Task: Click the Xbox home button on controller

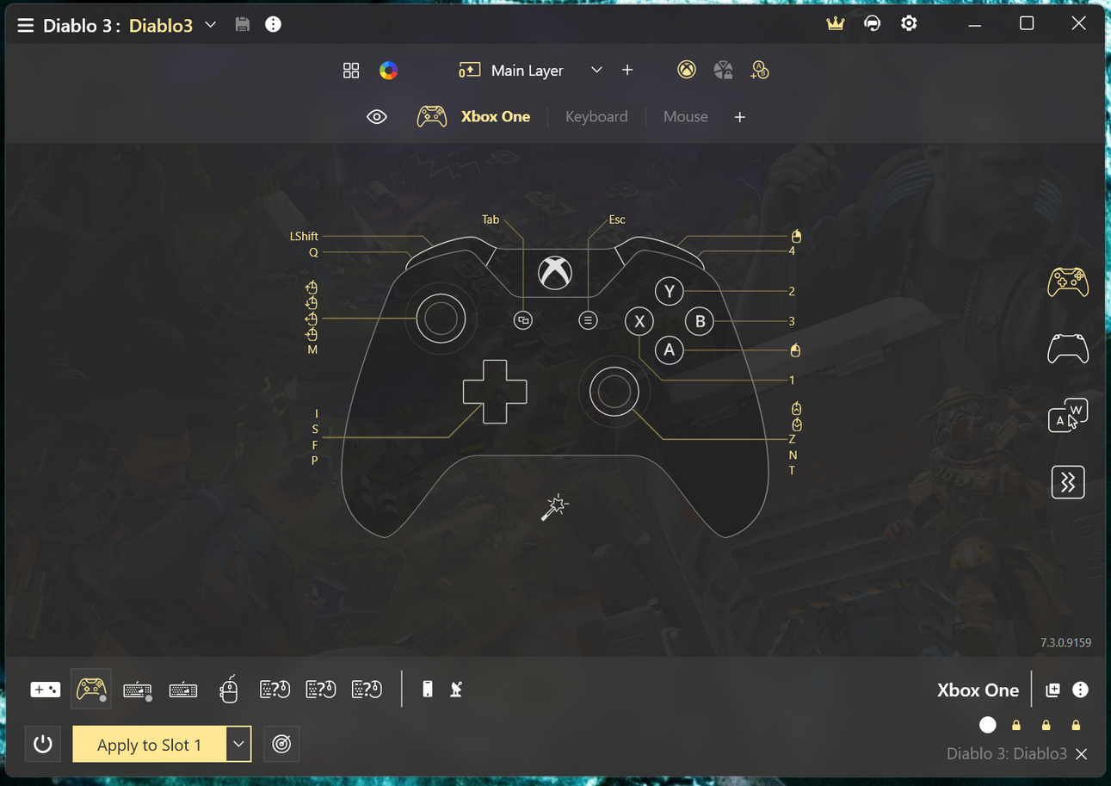Action: click(x=555, y=273)
